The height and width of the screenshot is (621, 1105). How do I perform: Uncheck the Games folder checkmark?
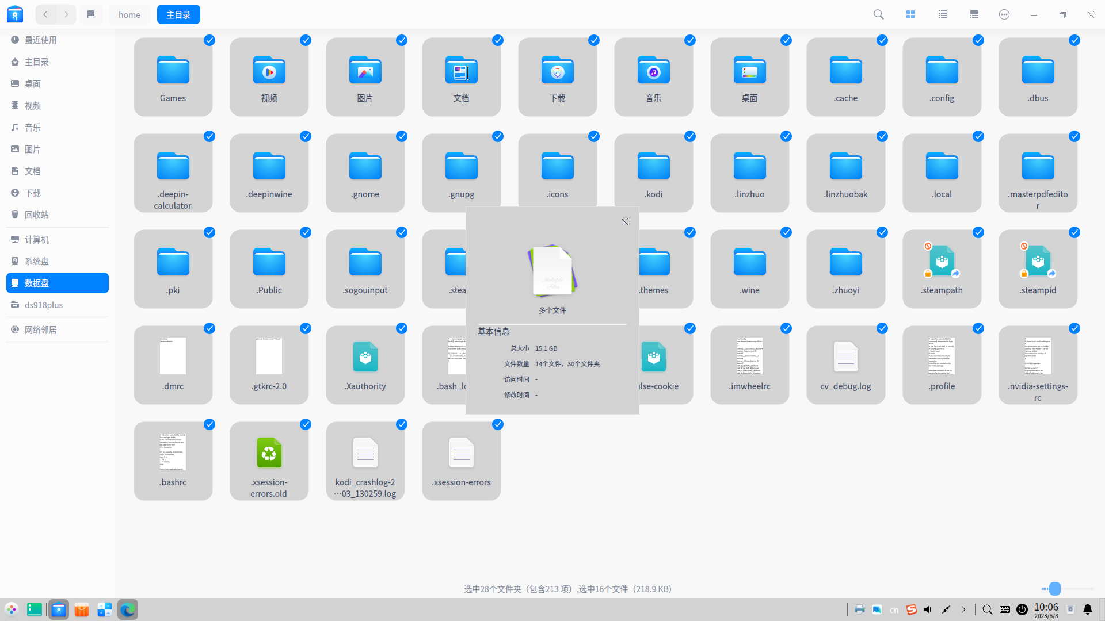pyautogui.click(x=209, y=40)
